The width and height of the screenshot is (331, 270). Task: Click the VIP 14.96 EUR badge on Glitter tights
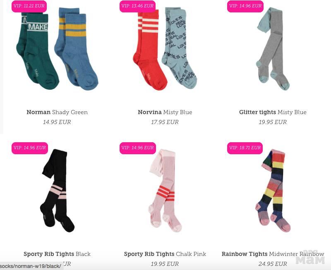[x=245, y=6]
